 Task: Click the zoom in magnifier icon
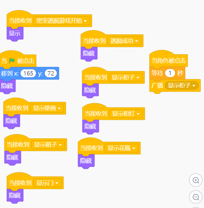[196, 180]
